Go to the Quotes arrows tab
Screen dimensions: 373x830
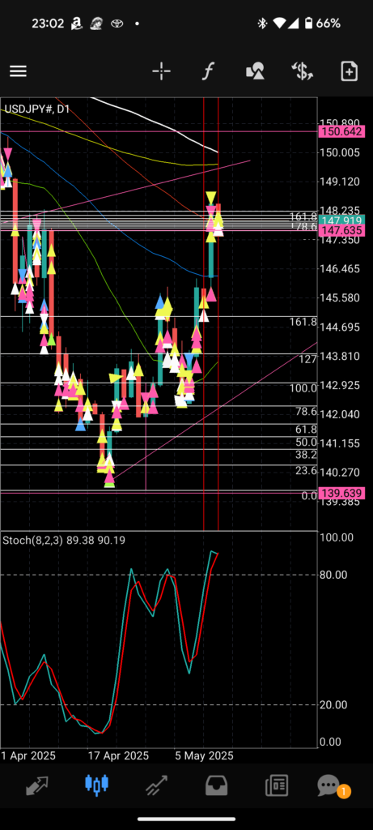click(37, 785)
